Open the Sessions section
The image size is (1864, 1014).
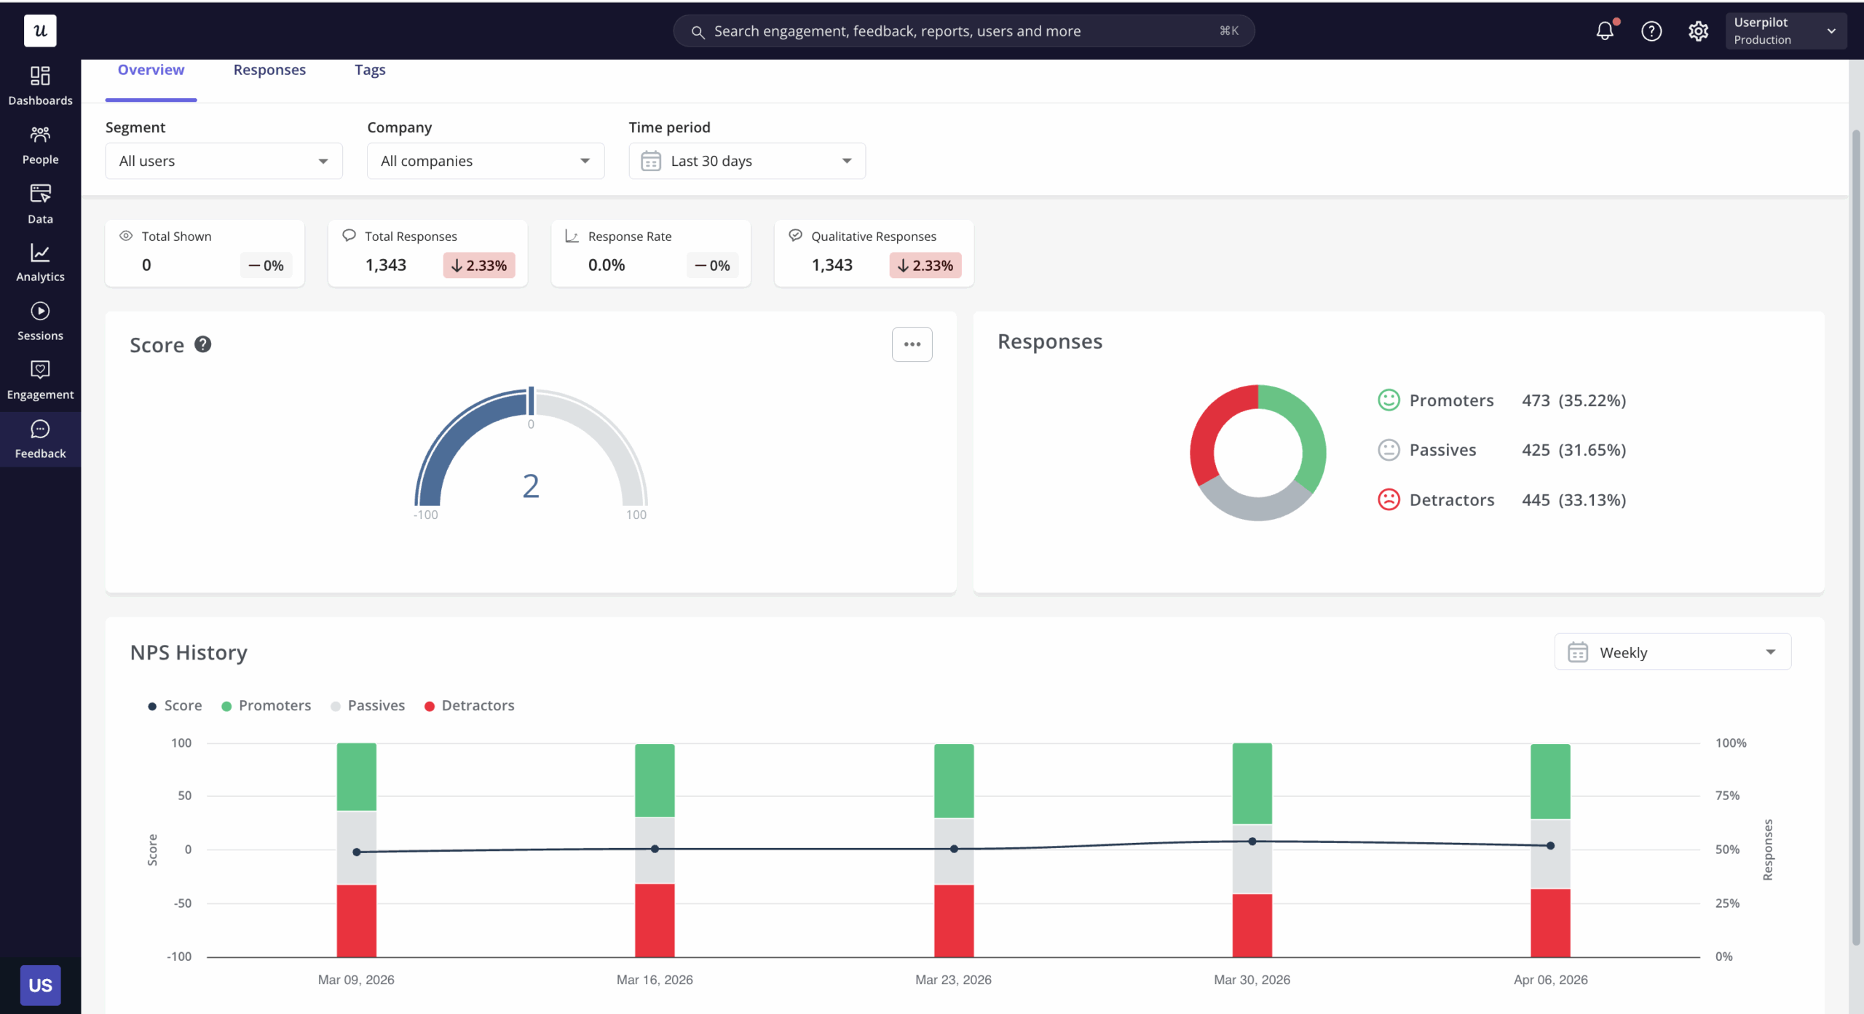coord(40,322)
